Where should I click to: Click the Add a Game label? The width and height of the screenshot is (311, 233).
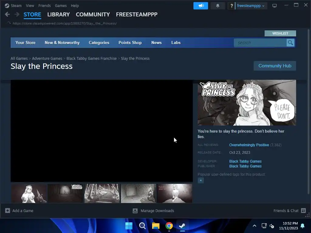click(x=23, y=211)
